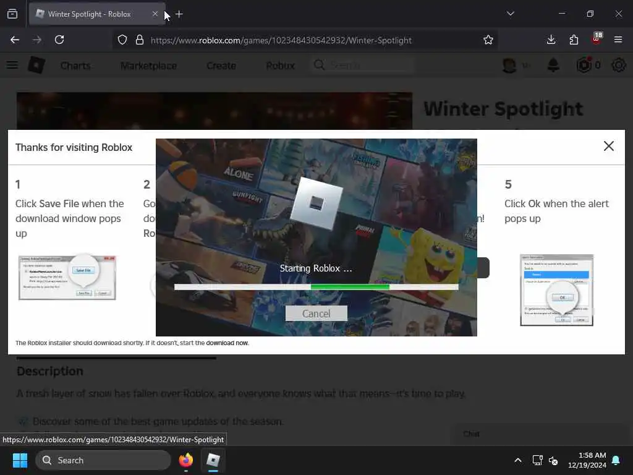Open Roblox from the taskbar
The image size is (633, 475).
pyautogui.click(x=213, y=460)
